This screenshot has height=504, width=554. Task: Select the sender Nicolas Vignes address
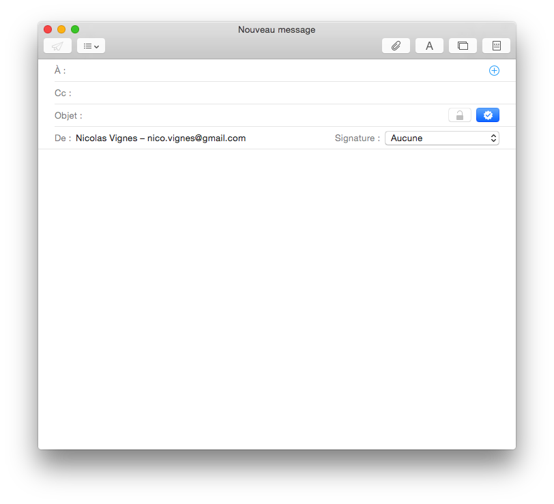pyautogui.click(x=161, y=138)
